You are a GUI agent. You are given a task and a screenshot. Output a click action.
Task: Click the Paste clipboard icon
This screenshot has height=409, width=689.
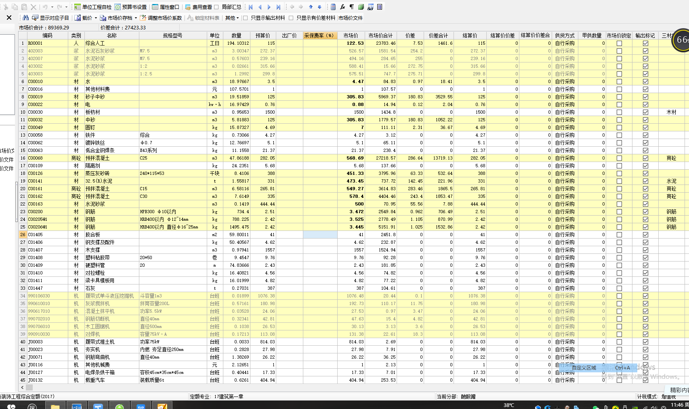click(x=24, y=7)
